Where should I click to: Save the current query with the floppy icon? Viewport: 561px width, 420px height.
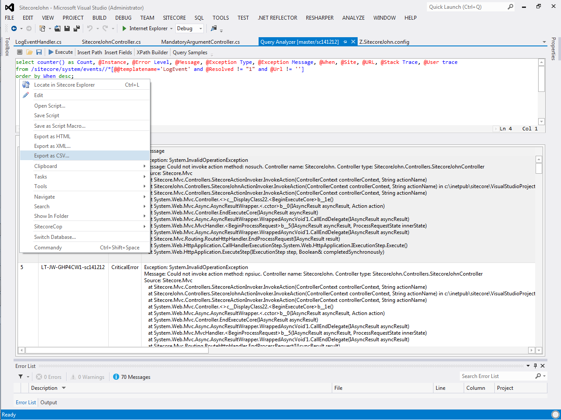click(39, 52)
